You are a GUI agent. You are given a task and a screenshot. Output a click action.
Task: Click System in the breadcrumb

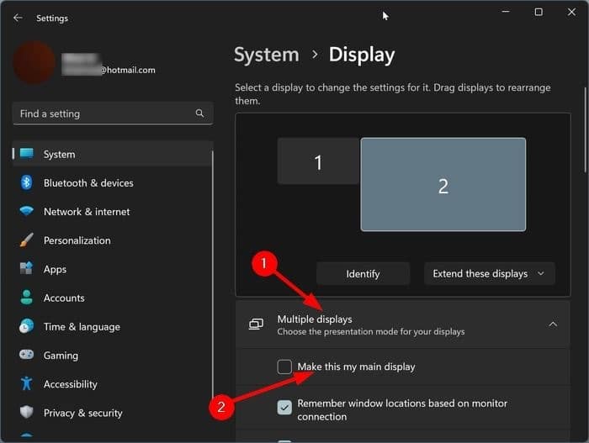click(x=267, y=55)
